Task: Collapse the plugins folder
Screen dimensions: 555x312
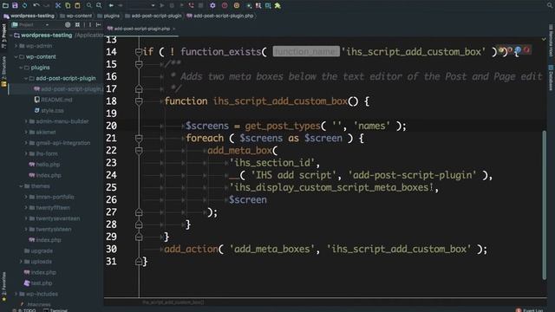Action: point(21,68)
